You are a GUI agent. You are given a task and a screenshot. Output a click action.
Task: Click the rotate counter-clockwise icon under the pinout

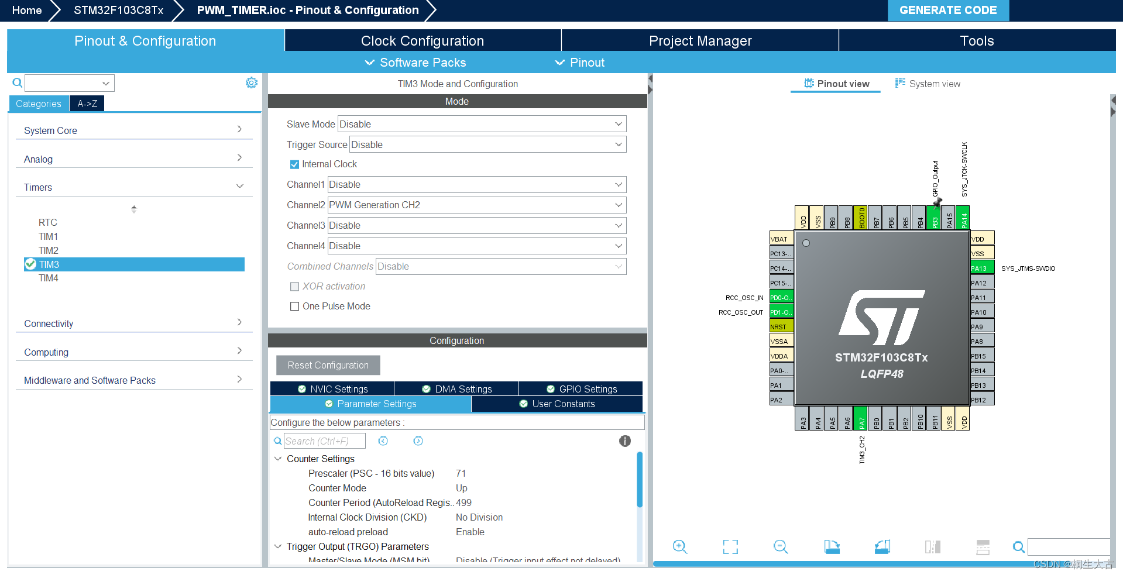point(882,547)
